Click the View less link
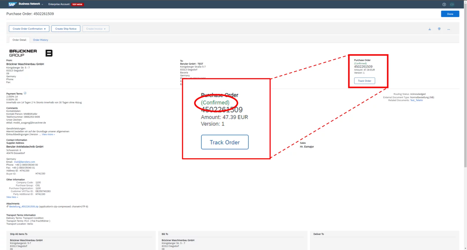The image size is (467, 250). (12, 197)
